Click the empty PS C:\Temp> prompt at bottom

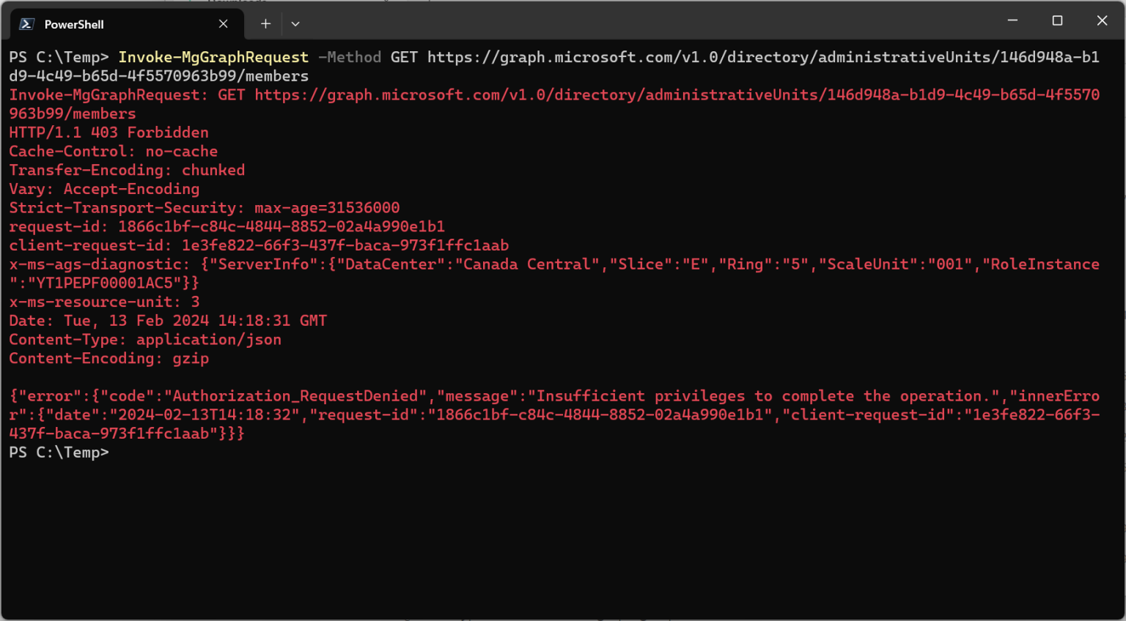tap(59, 453)
